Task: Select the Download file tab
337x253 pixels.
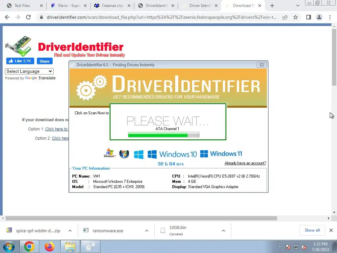Action: tap(244, 6)
